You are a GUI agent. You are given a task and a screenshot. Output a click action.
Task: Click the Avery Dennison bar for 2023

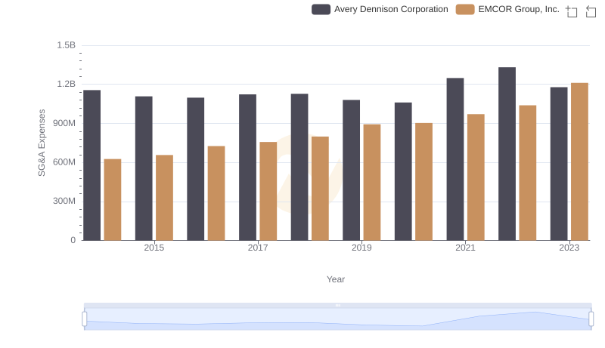(559, 164)
